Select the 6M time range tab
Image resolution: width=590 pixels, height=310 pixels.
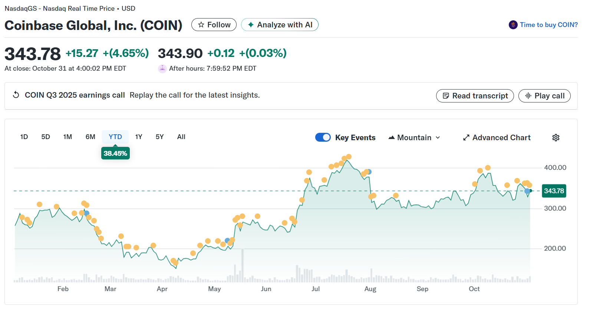(90, 137)
